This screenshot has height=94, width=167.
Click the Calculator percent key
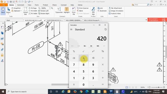click(x=74, y=51)
